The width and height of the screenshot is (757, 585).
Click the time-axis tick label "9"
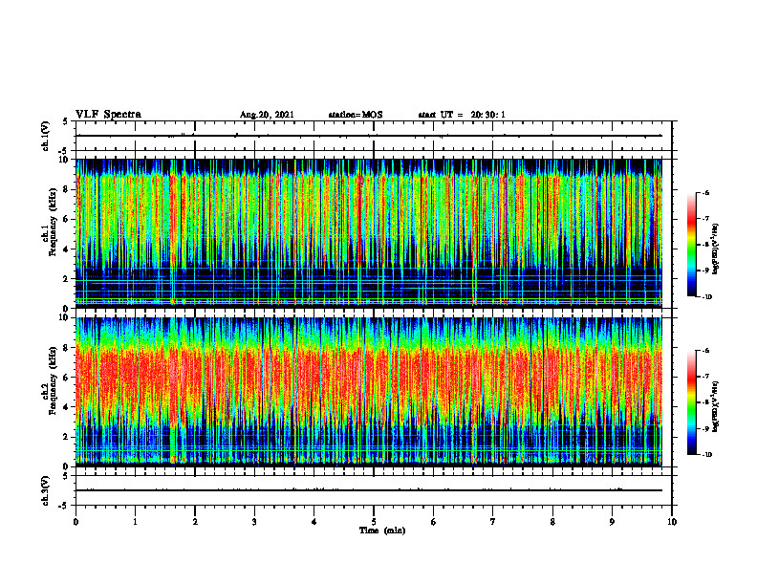pos(612,522)
